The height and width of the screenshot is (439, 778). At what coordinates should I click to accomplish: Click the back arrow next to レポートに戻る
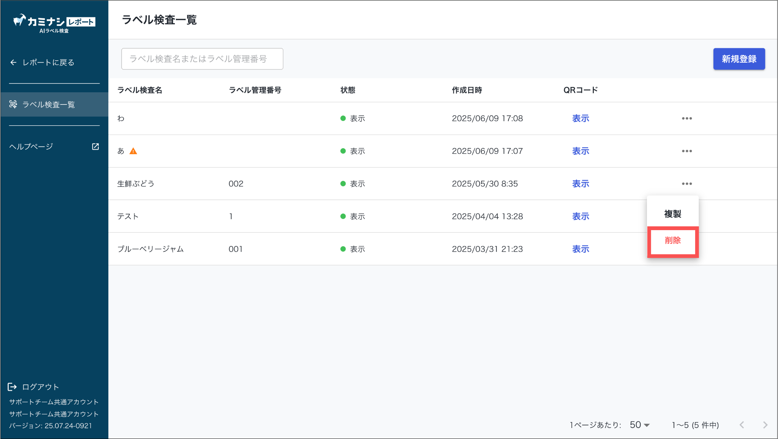click(13, 63)
